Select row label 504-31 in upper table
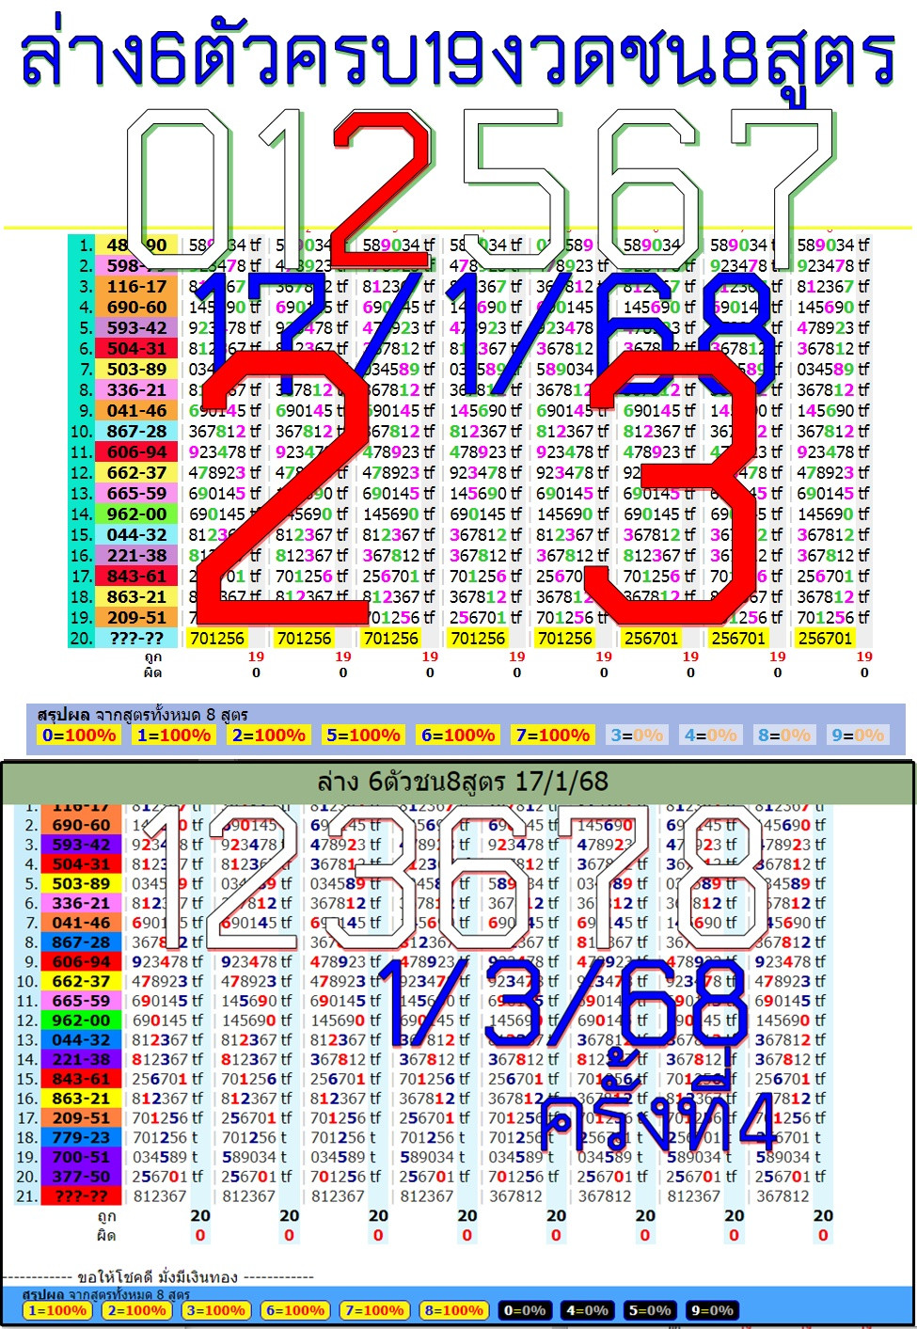This screenshot has width=917, height=1329. pos(136,348)
